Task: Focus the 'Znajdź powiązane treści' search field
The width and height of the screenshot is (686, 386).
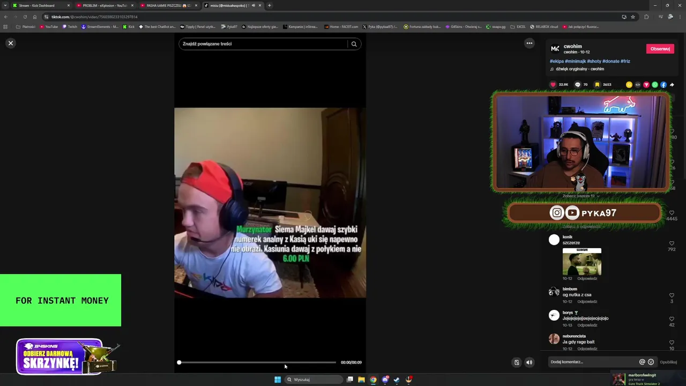Action: [x=263, y=44]
